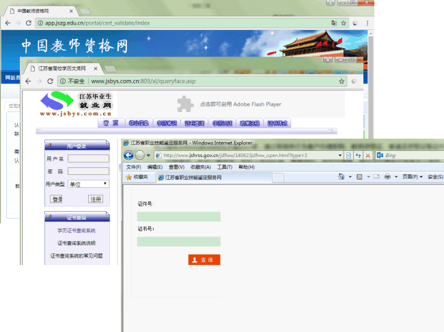Click the IE stop (red X) icon

pos(367,155)
